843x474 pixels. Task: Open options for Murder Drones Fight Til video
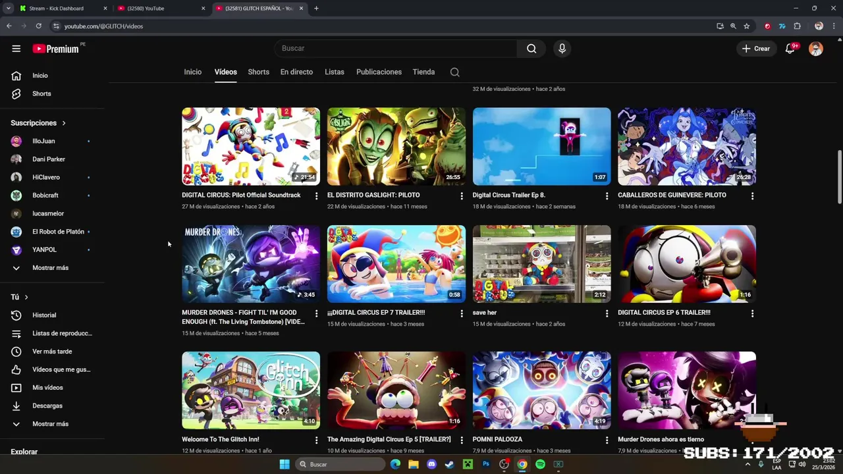[x=316, y=314]
